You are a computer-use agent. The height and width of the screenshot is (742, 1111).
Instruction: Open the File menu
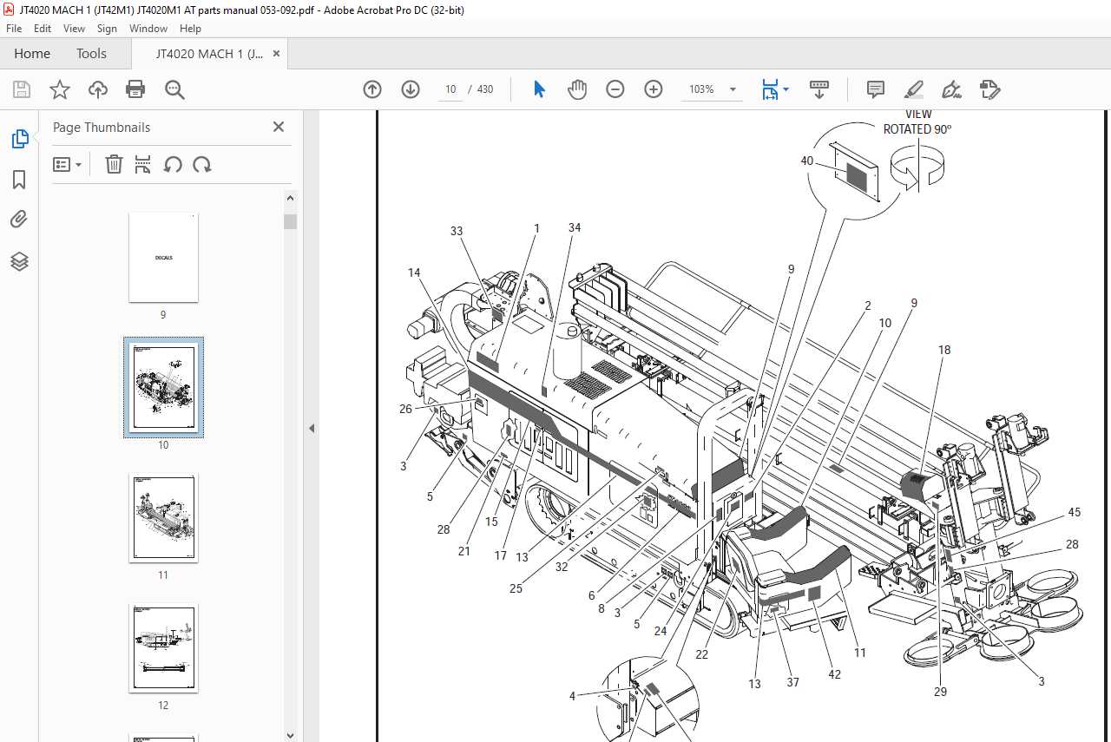point(13,29)
